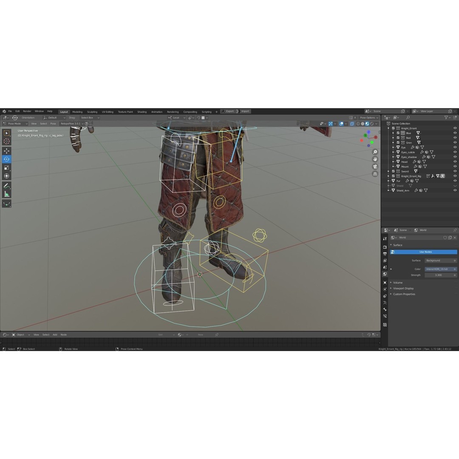Image resolution: width=459 pixels, height=459 pixels.
Task: Open the Scene properties tab
Action: click(385, 267)
